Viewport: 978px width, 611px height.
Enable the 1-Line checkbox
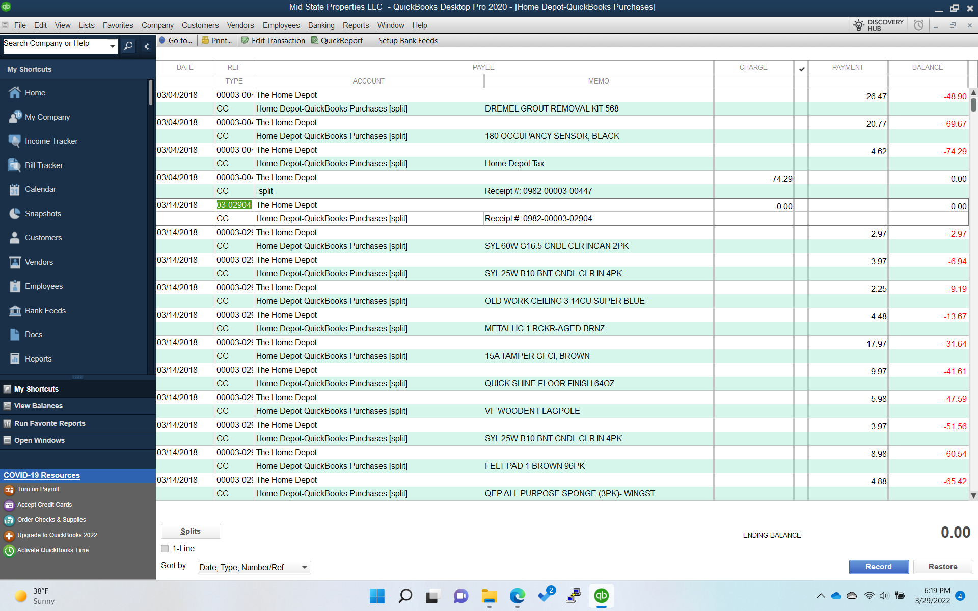pyautogui.click(x=165, y=549)
